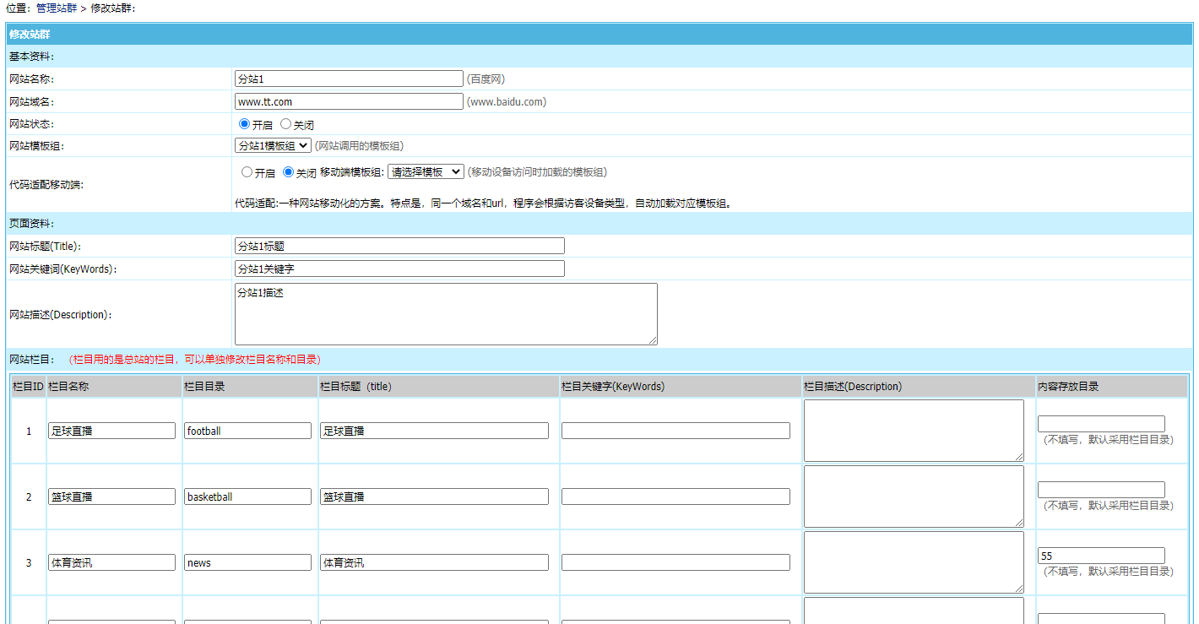1199x624 pixels.
Task: Click the description textarea for 篮球直播 row
Action: 914,496
